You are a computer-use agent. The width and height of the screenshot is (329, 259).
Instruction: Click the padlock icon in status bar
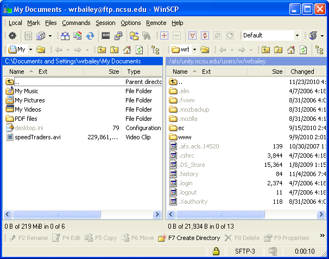click(216, 251)
